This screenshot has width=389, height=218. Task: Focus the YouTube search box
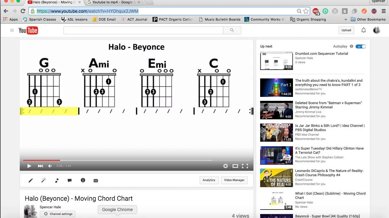(143, 30)
